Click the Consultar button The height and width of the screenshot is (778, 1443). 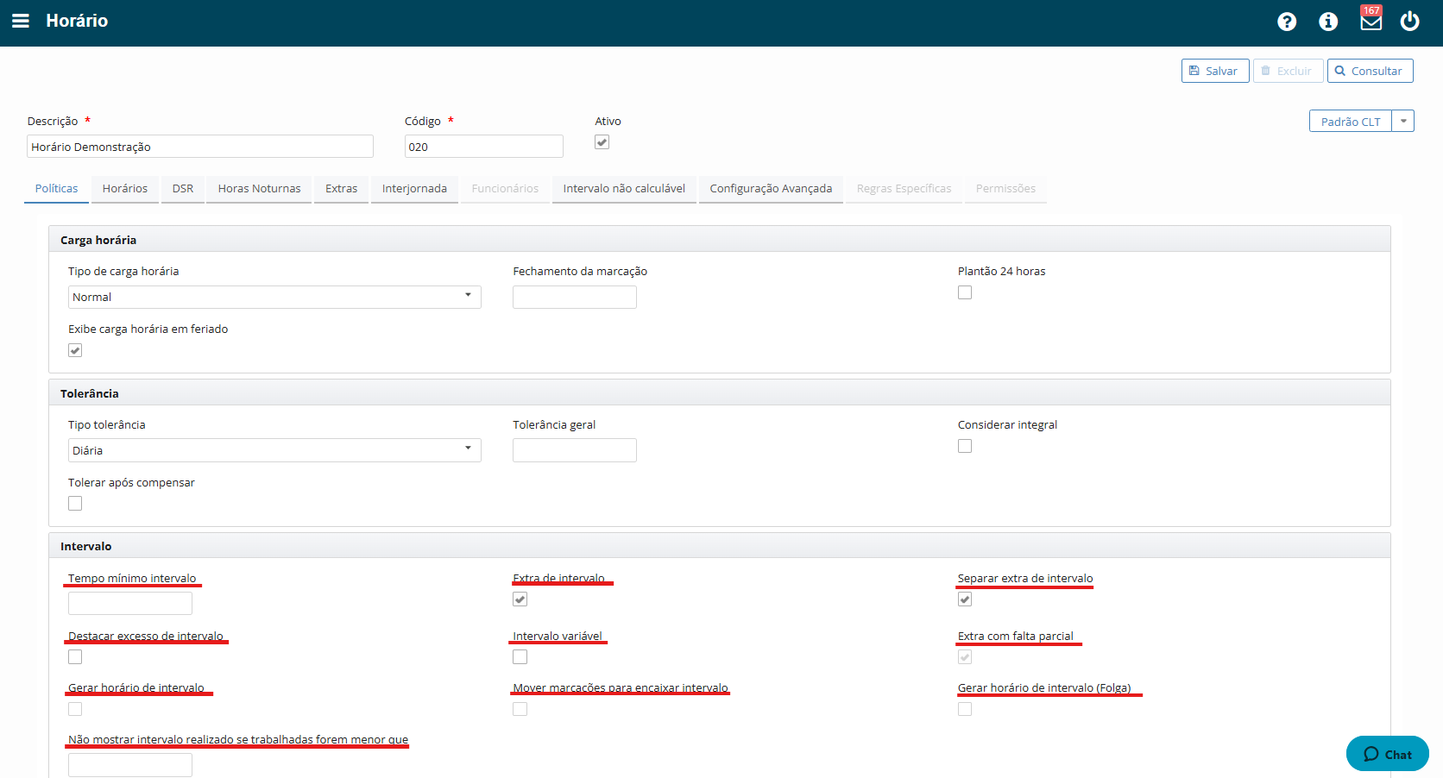(x=1370, y=71)
